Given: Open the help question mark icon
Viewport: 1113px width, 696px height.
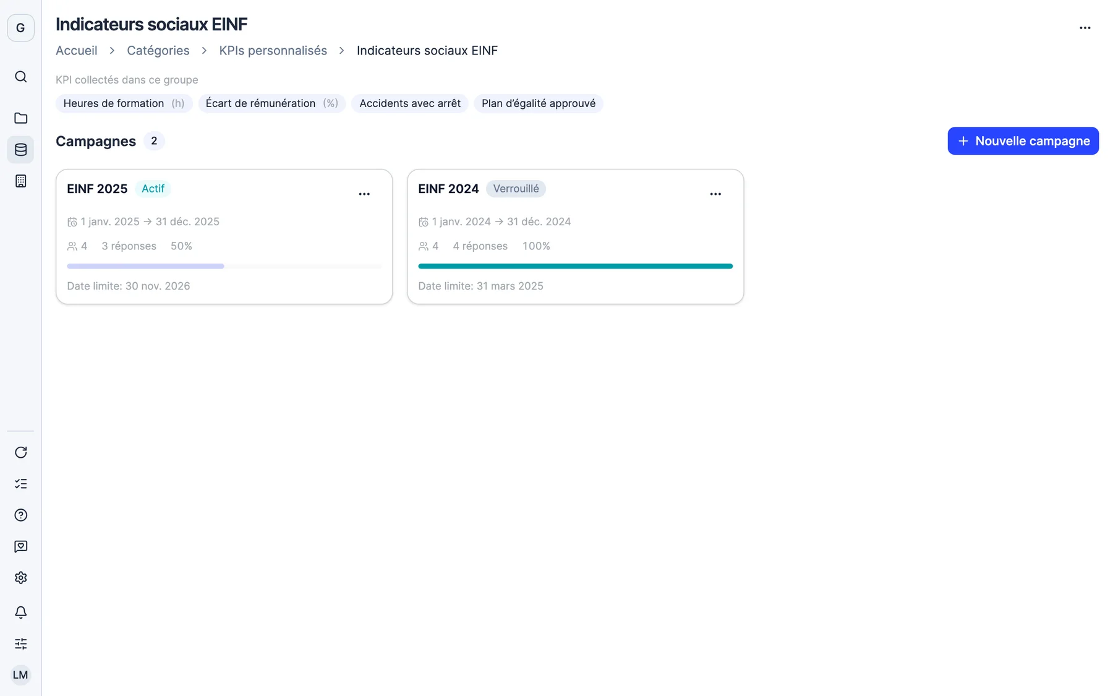Looking at the screenshot, I should pos(20,515).
